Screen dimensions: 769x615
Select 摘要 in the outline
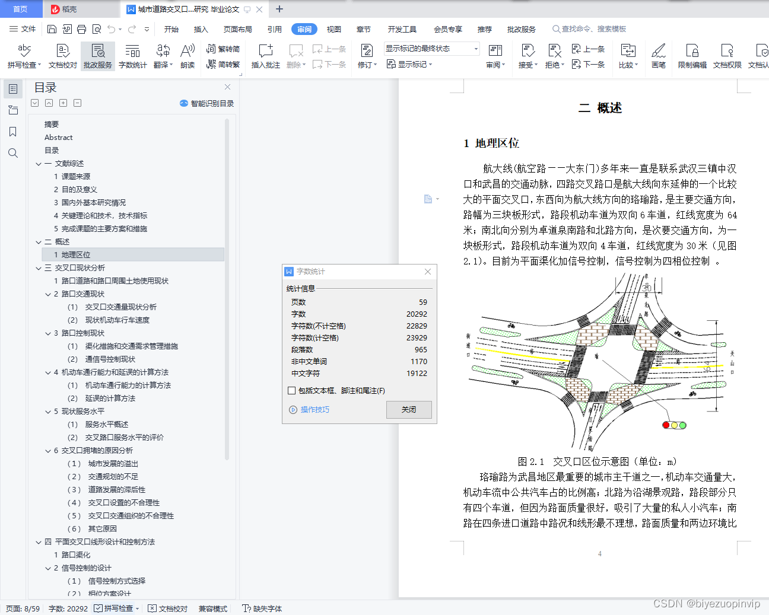[52, 125]
